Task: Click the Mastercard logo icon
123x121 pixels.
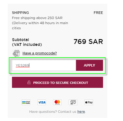Action: point(57,102)
